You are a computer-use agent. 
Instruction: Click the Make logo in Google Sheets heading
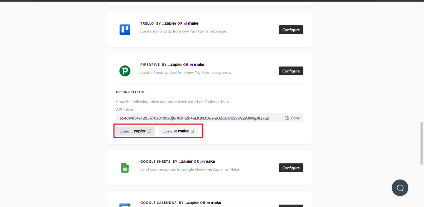coord(207,162)
